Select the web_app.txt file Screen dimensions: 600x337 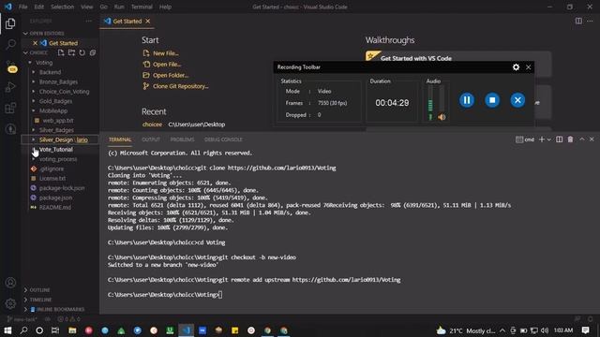point(58,121)
